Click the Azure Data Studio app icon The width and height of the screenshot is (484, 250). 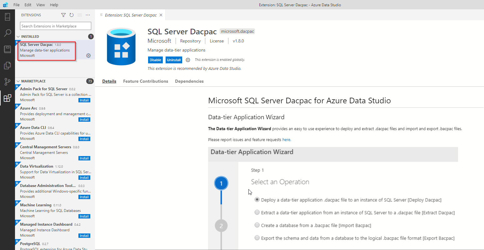pyautogui.click(x=5, y=5)
